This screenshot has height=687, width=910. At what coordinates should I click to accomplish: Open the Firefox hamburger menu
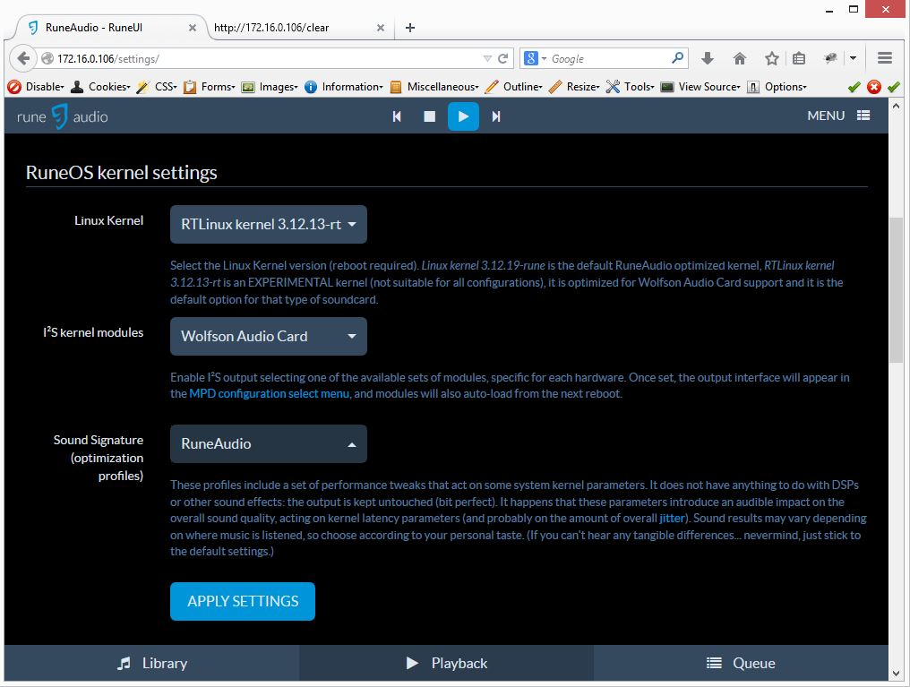tap(885, 58)
